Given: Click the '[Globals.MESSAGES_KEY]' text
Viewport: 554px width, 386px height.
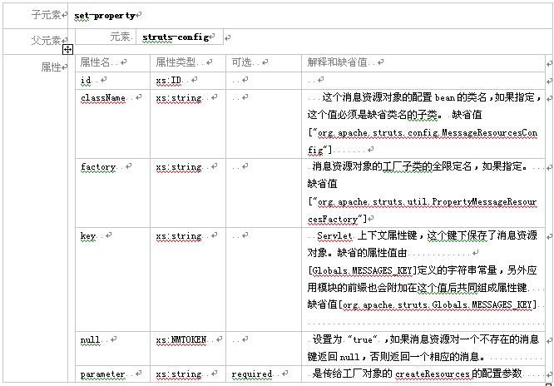Looking at the screenshot, I should (x=363, y=270).
